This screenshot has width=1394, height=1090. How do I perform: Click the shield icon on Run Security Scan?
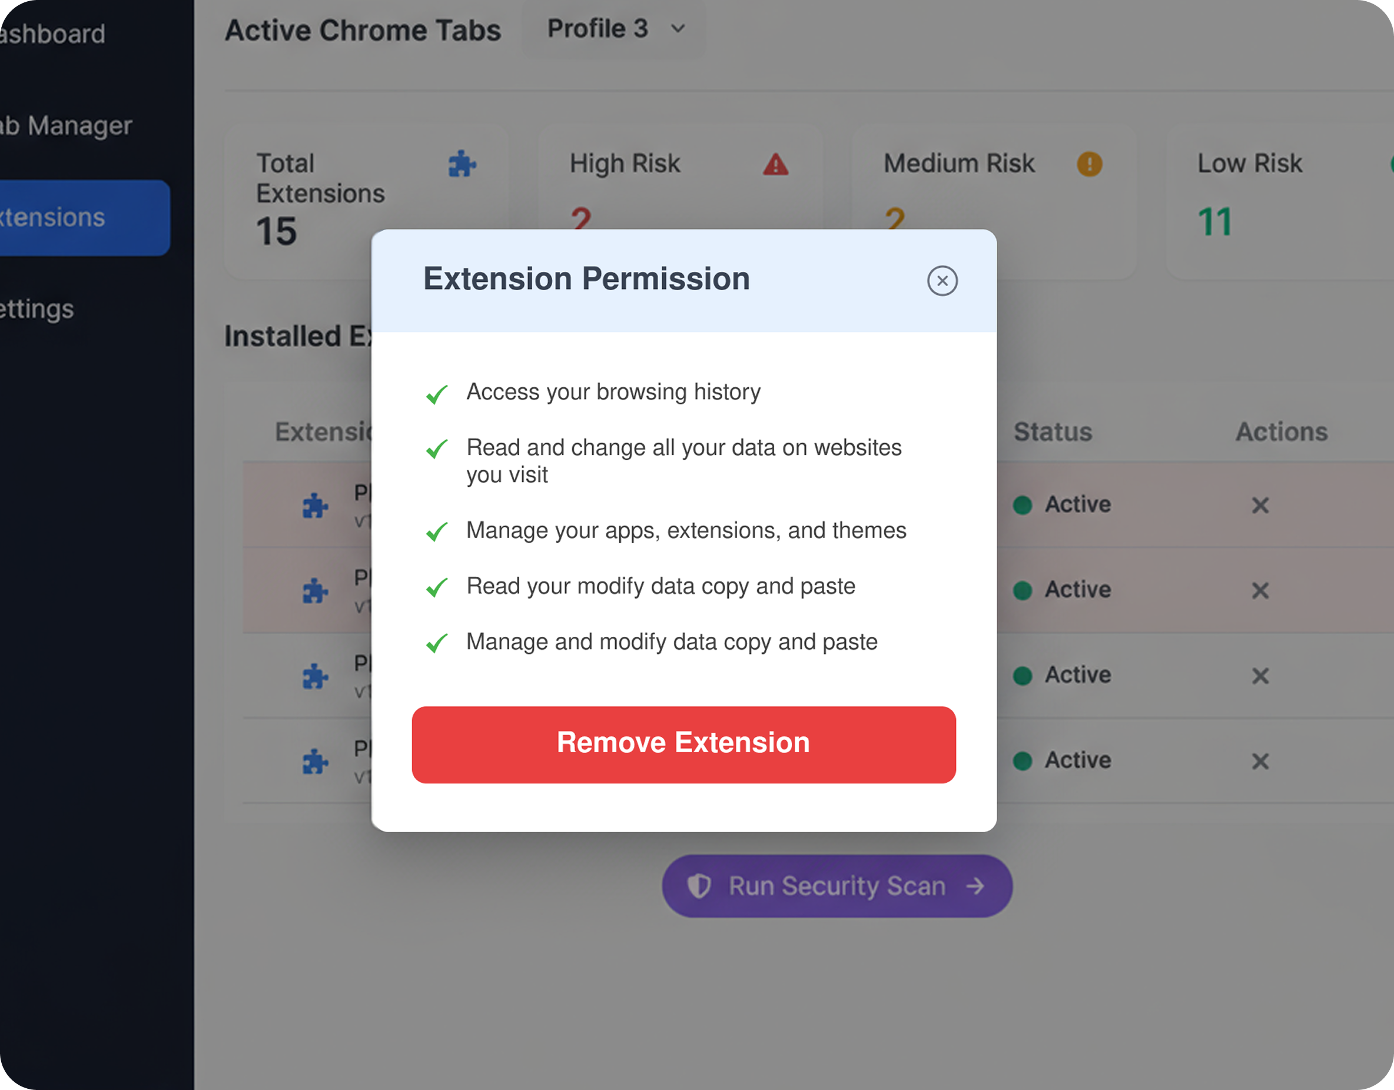(x=700, y=886)
